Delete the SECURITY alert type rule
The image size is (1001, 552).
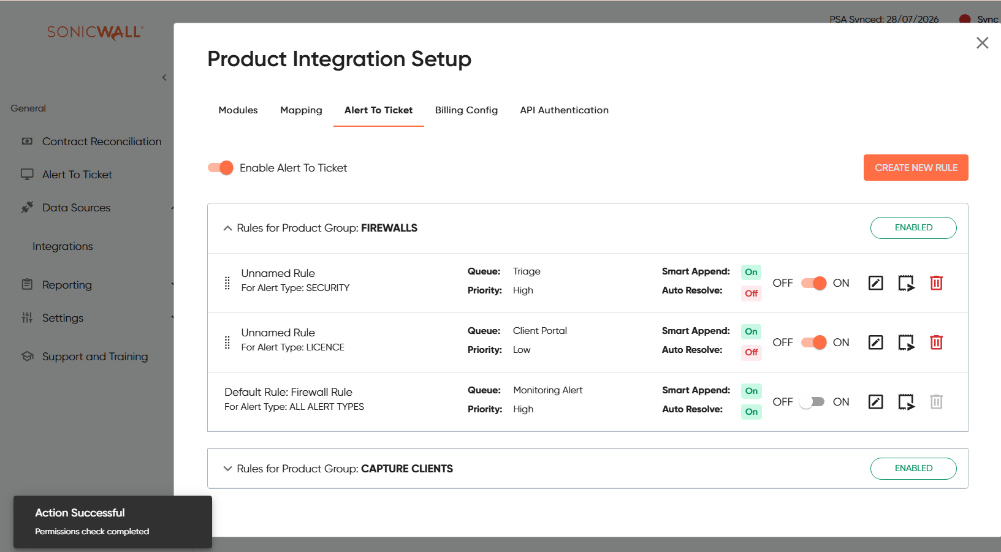click(936, 283)
